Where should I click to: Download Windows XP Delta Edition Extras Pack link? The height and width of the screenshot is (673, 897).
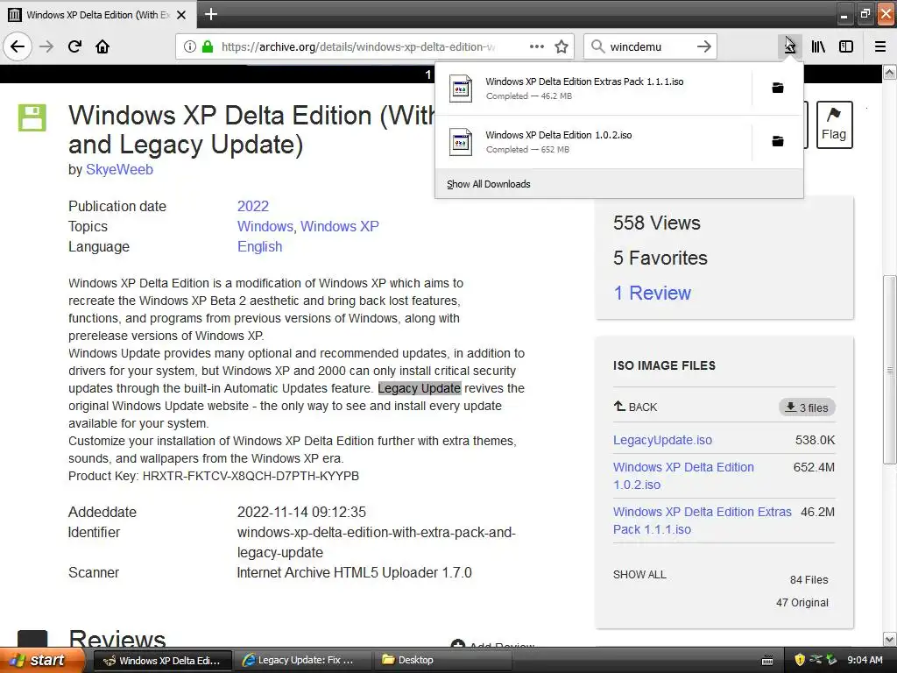tap(703, 521)
